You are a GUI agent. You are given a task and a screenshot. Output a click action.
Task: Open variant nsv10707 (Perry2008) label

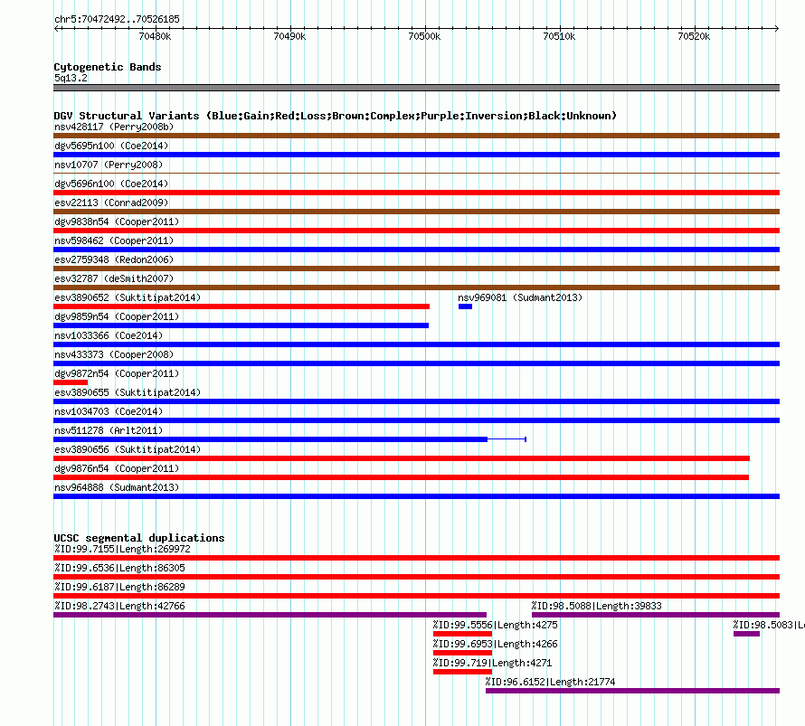coord(109,165)
